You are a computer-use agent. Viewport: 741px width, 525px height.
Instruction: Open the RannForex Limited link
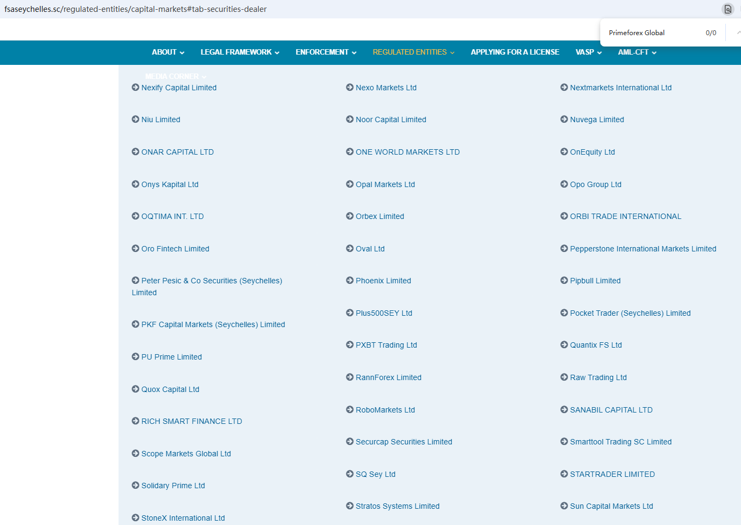pyautogui.click(x=388, y=377)
